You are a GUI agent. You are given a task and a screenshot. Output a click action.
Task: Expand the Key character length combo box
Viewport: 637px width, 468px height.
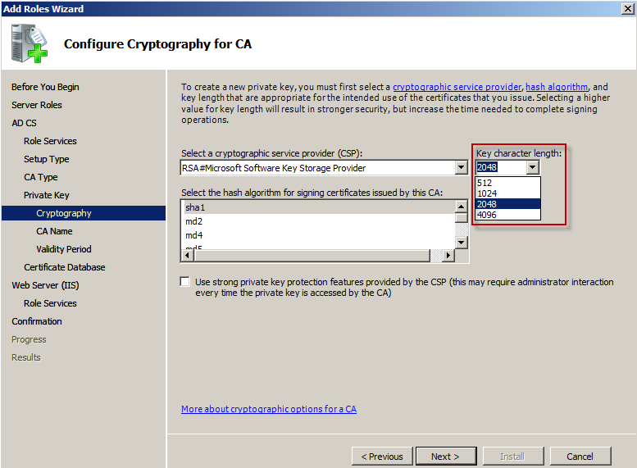[533, 168]
